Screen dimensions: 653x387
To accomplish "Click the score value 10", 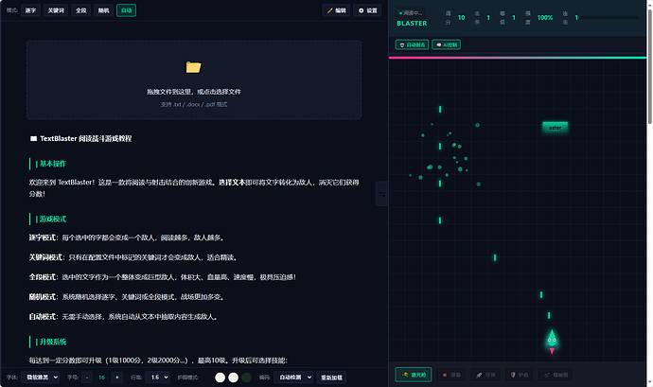I will 462,17.
